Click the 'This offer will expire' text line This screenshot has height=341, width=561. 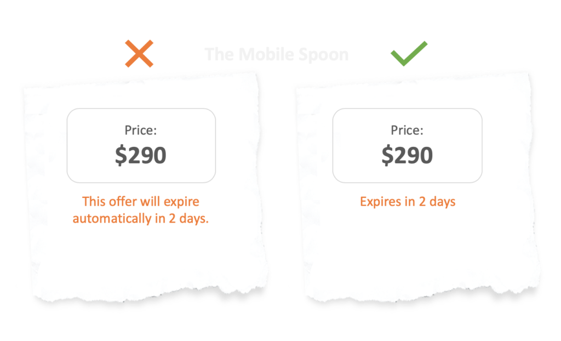click(x=141, y=201)
